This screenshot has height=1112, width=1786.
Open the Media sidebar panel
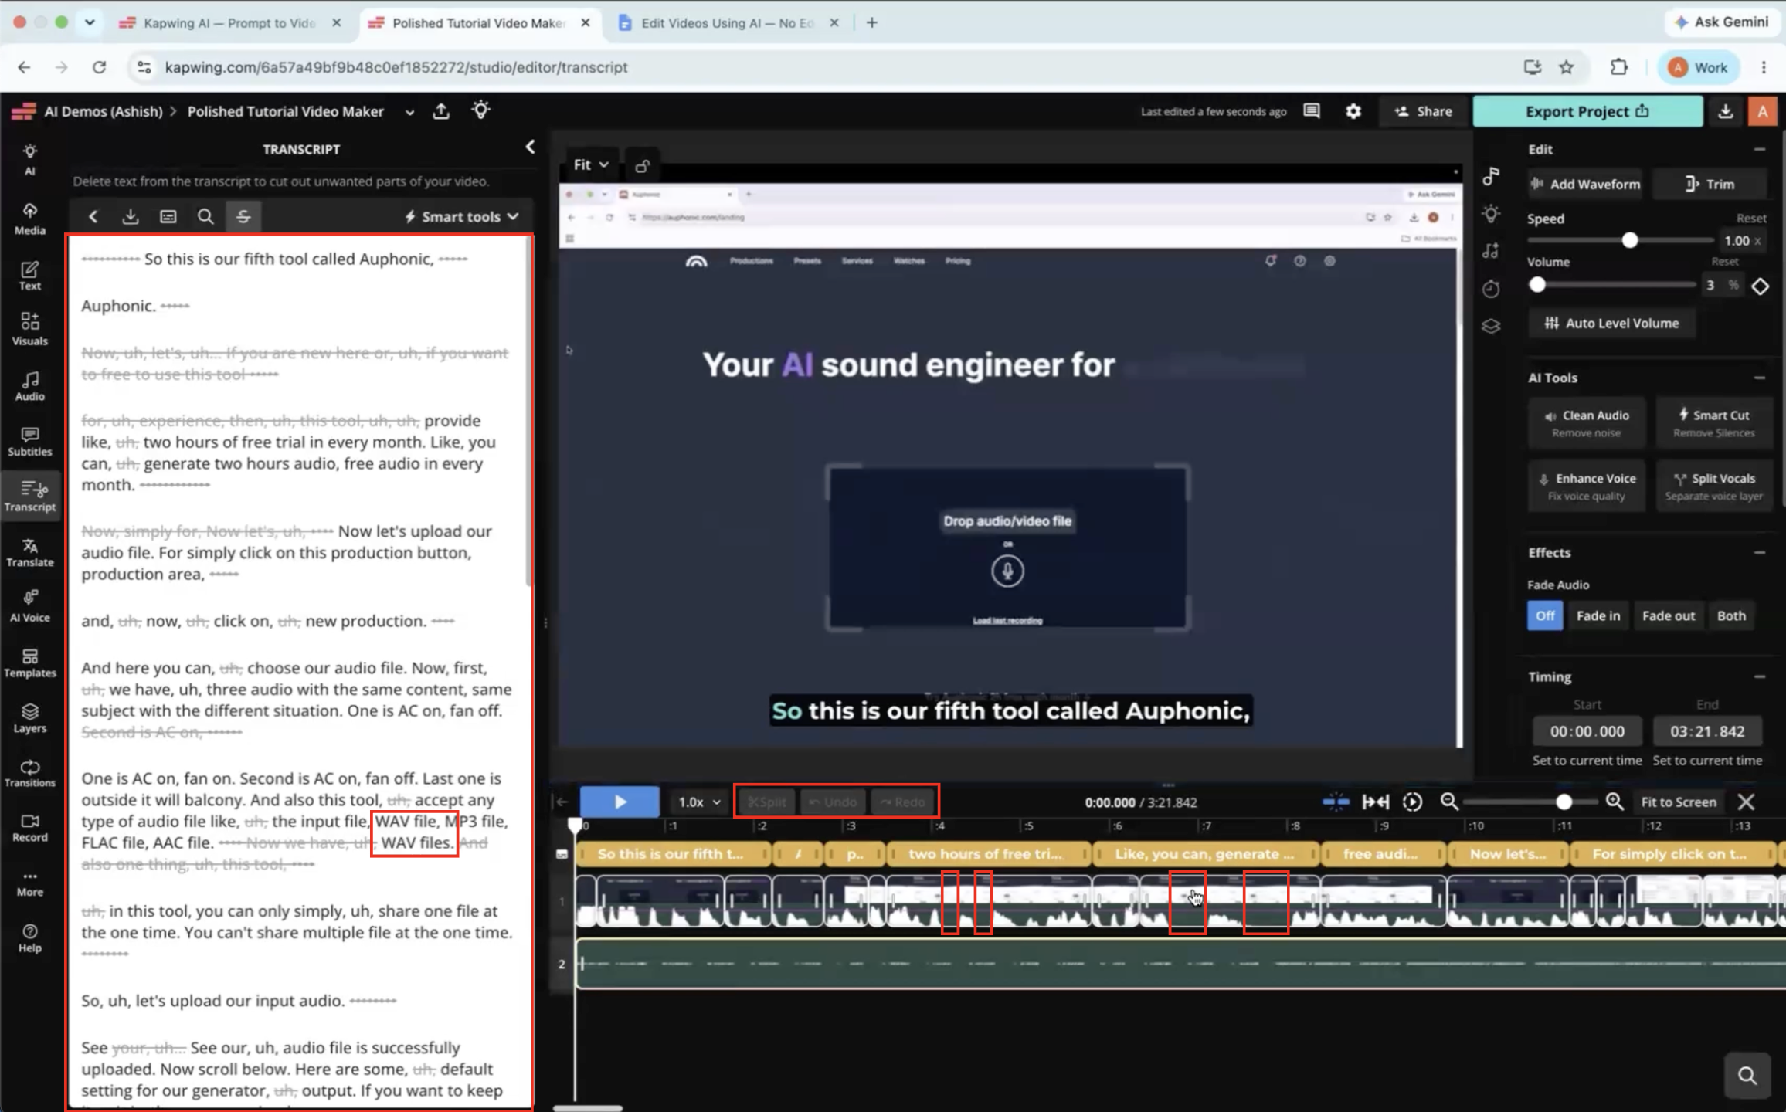click(29, 219)
